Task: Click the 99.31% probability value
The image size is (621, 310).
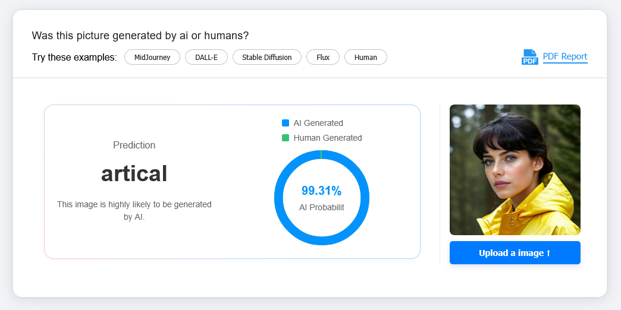Action: tap(321, 191)
